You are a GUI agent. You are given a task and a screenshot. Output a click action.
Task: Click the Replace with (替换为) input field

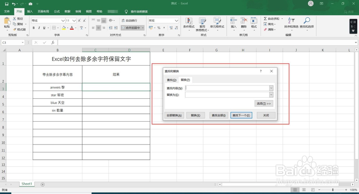(227, 95)
